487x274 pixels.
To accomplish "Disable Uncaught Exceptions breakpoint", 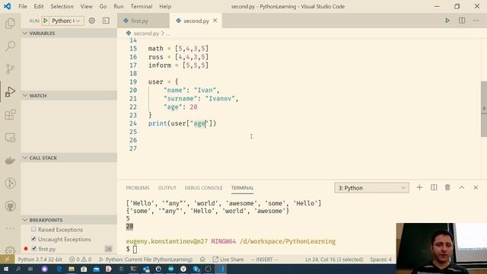I will click(x=33, y=239).
